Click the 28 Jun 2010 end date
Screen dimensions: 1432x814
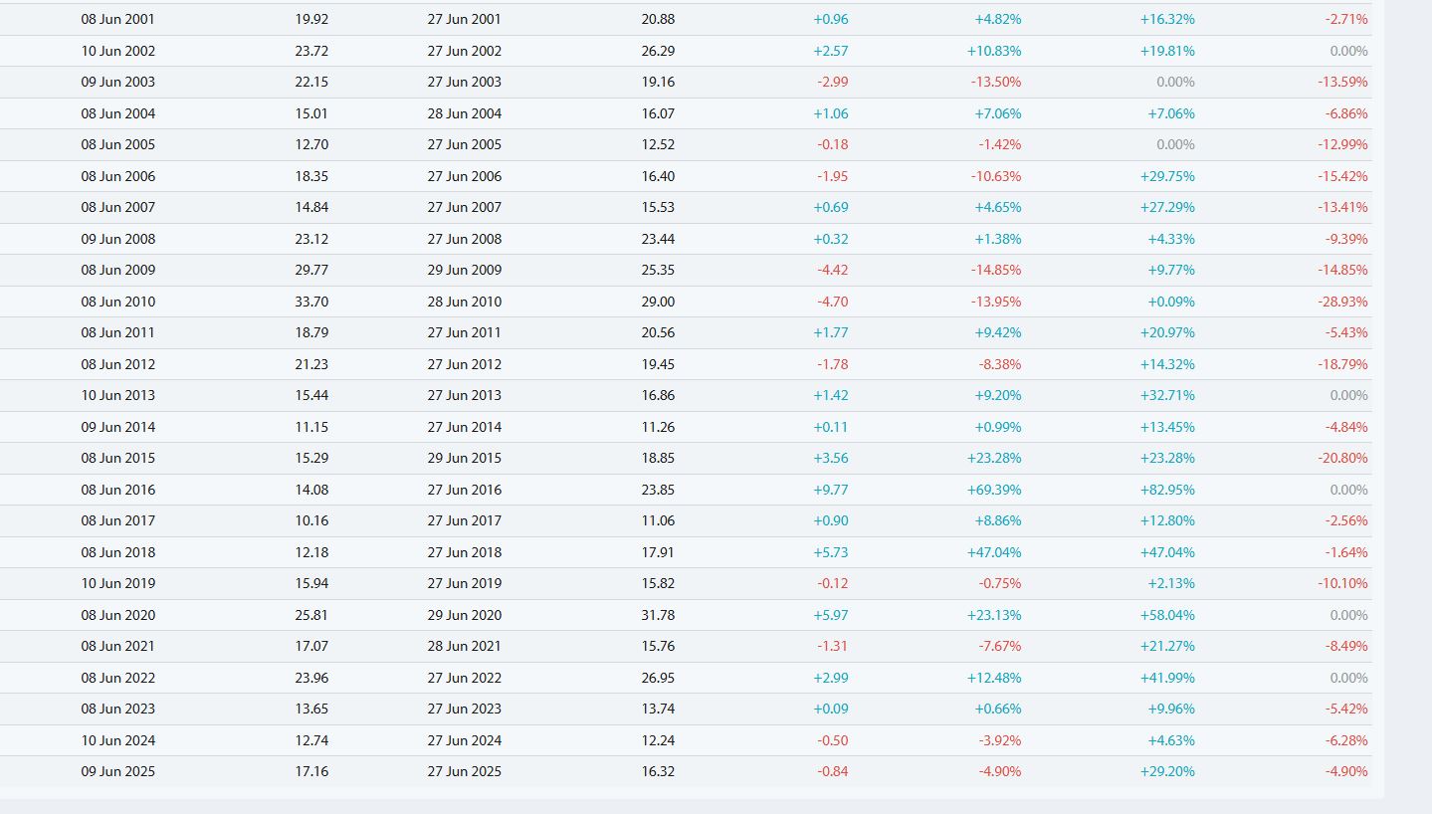(x=465, y=302)
